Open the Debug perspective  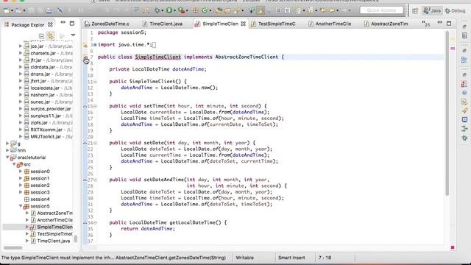(455, 10)
